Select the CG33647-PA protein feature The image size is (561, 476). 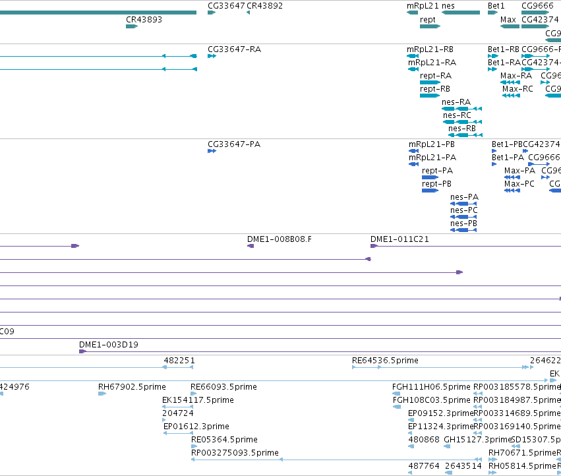(212, 151)
